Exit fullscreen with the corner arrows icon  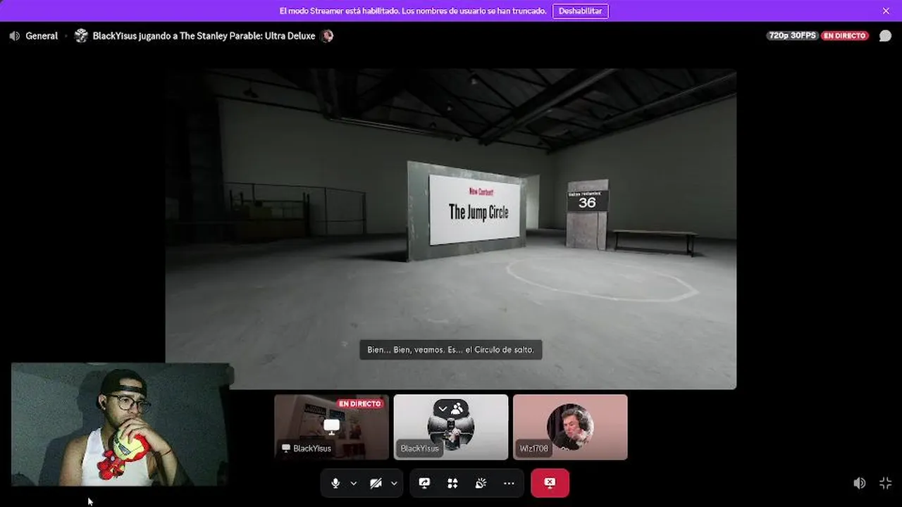(x=886, y=483)
